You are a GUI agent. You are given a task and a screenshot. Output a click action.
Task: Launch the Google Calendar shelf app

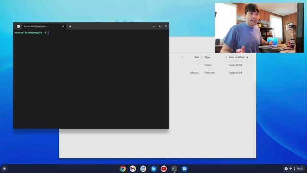pyautogui.click(x=143, y=169)
